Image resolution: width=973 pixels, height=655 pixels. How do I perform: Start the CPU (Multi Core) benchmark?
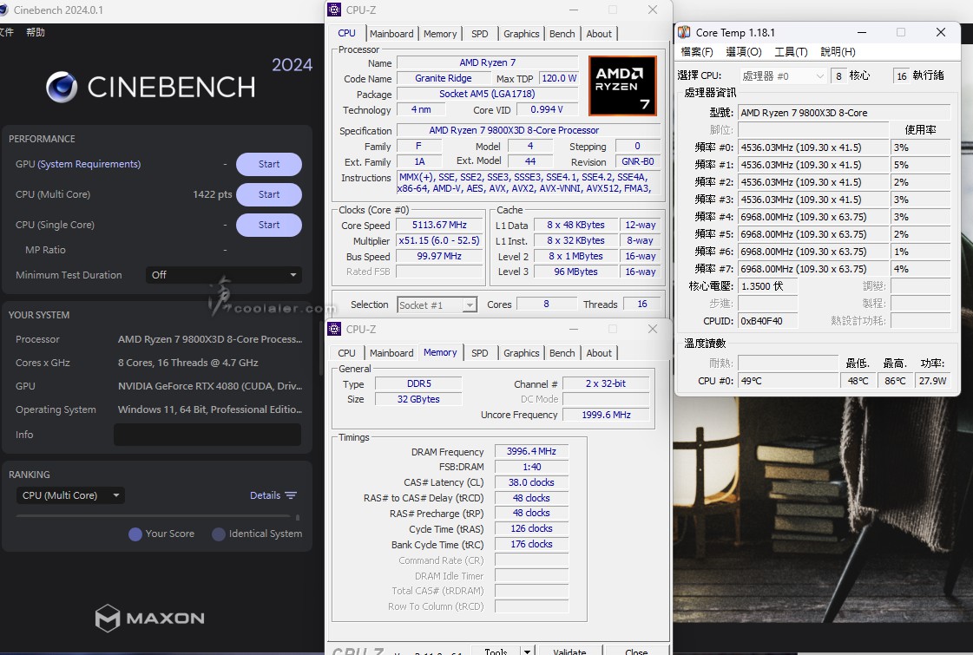click(x=269, y=194)
